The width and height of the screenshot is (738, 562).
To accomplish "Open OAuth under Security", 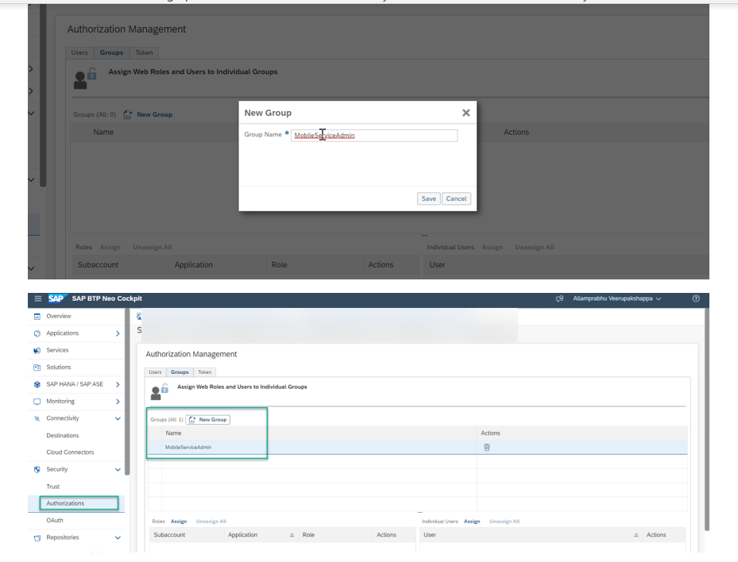I will (x=55, y=521).
